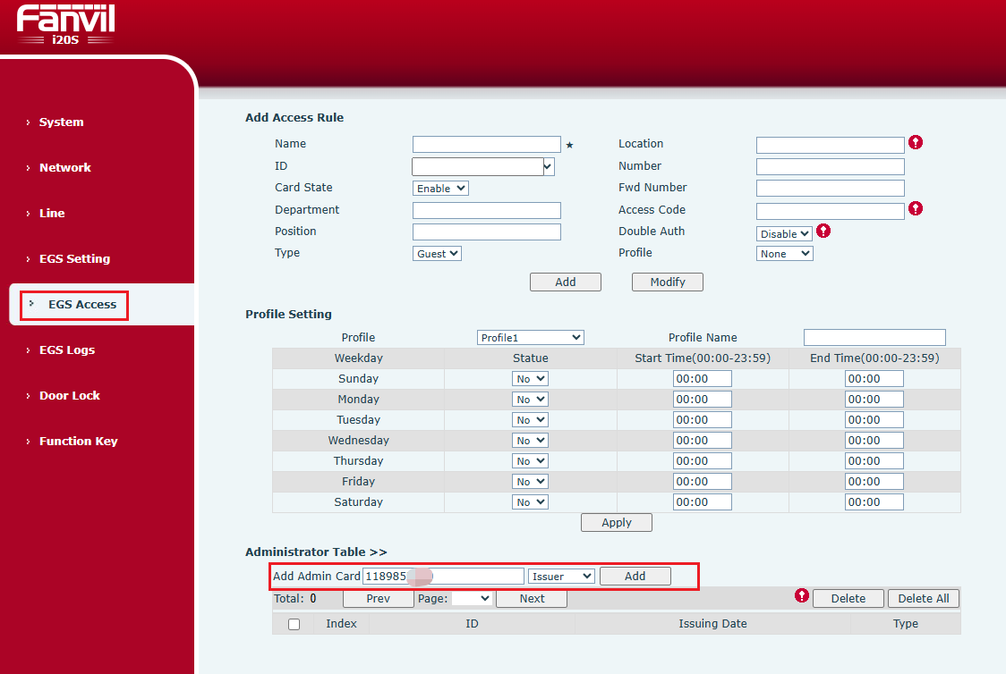Open the Friday status dropdown

coord(530,481)
